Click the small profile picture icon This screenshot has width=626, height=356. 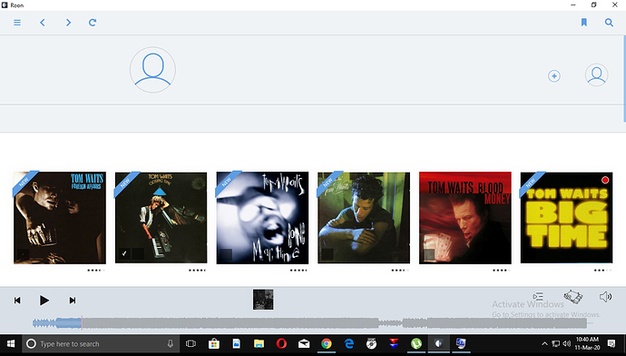click(596, 74)
